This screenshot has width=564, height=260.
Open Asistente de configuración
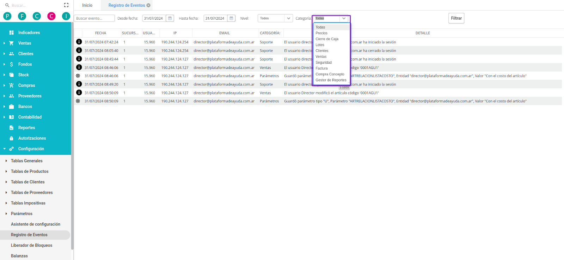(x=36, y=224)
